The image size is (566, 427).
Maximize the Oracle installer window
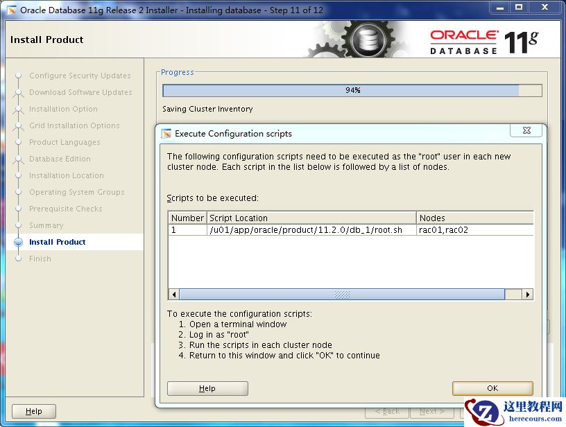pyautogui.click(x=519, y=7)
